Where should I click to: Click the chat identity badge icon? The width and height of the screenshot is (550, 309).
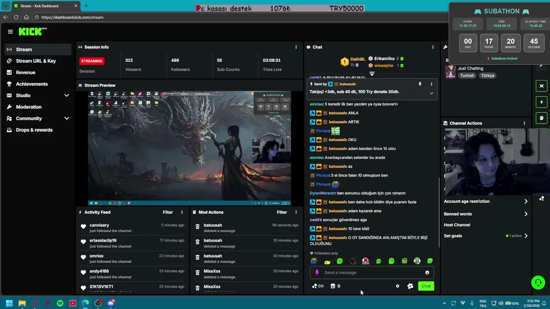(410, 286)
